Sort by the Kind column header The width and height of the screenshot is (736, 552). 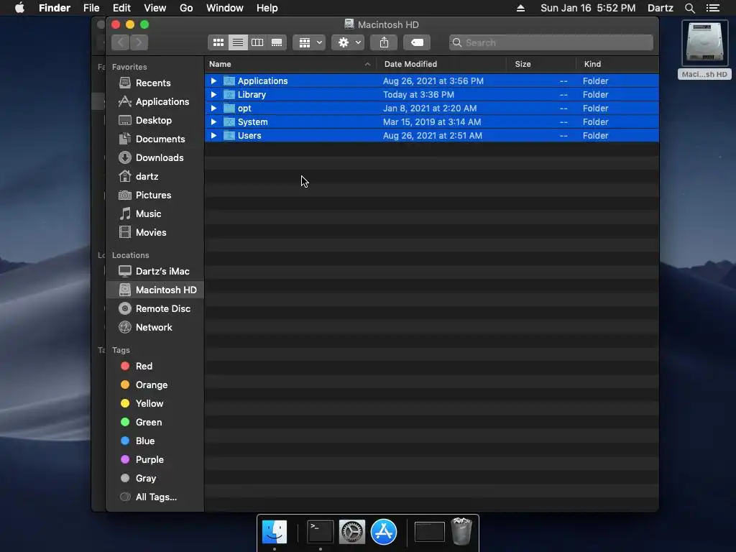point(617,64)
